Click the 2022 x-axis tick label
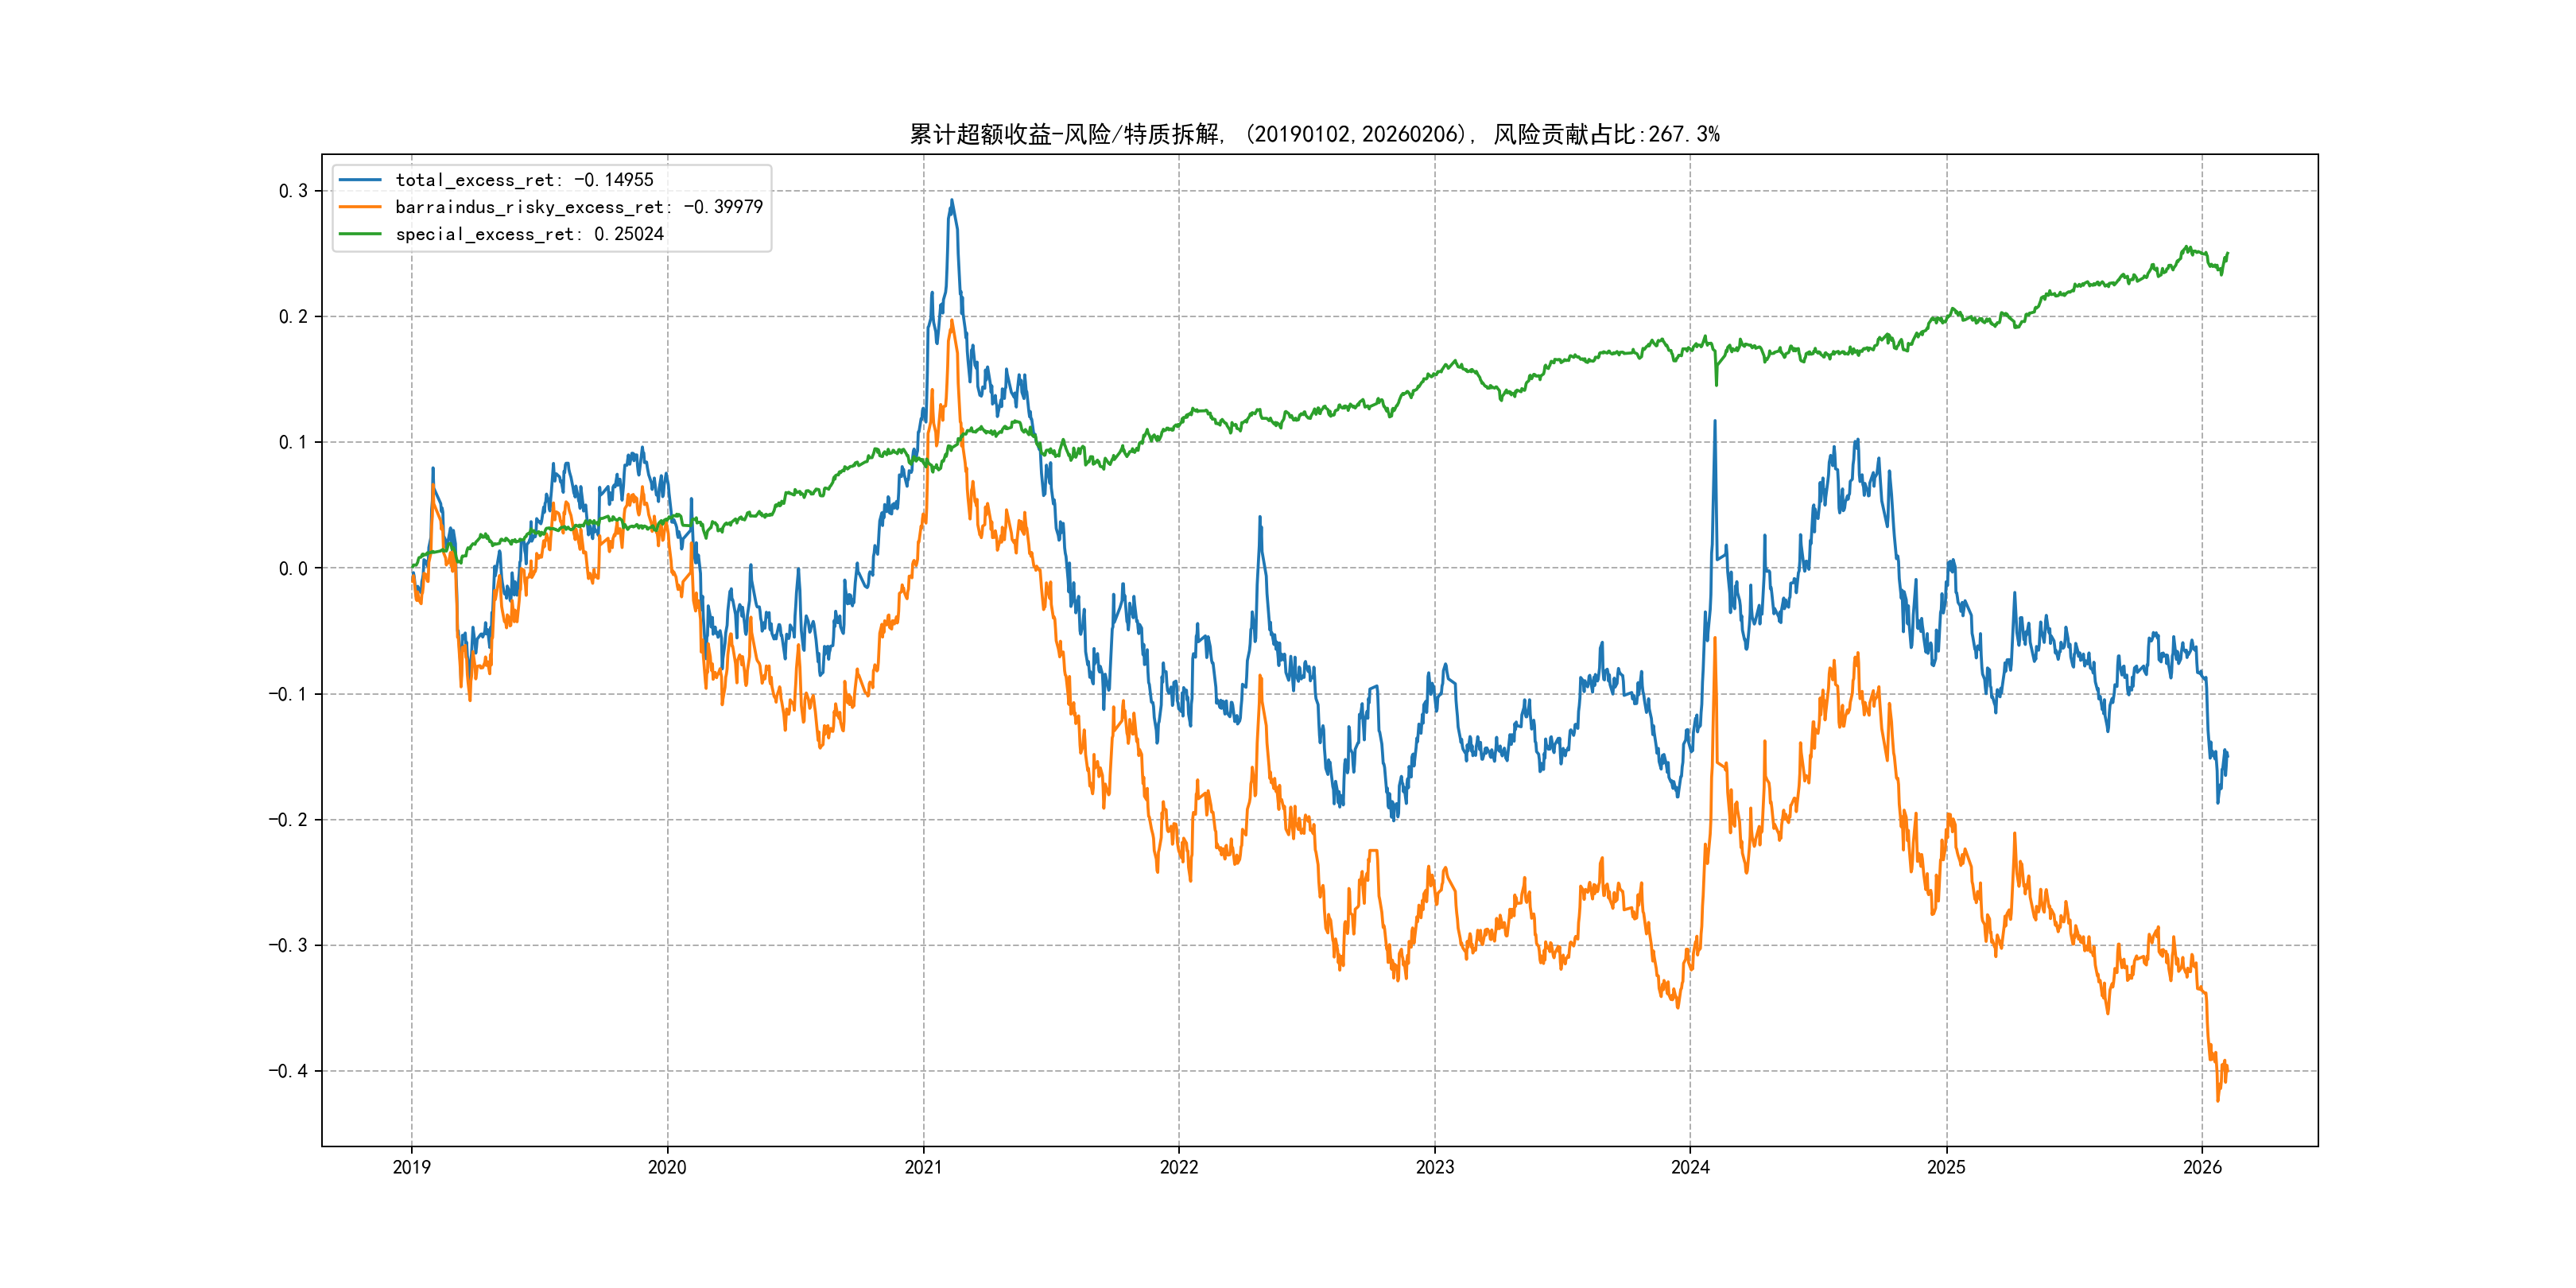The width and height of the screenshot is (2576, 1288). [1179, 1167]
